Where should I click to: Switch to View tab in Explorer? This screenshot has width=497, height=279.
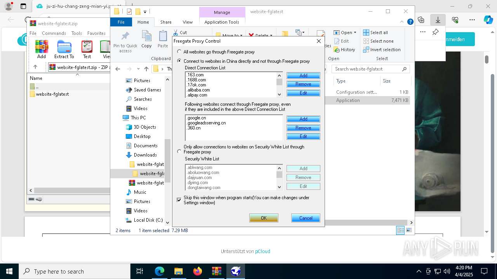(188, 22)
